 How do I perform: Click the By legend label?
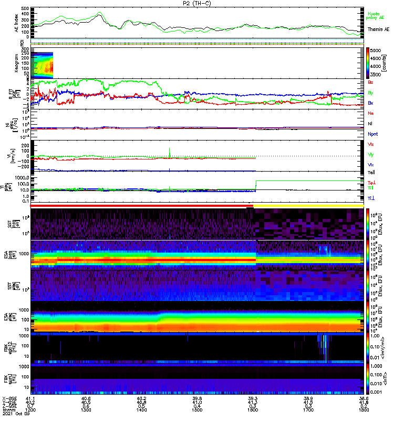pyautogui.click(x=370, y=93)
